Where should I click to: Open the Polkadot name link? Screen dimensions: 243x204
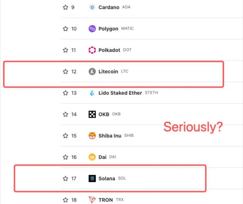[109, 50]
